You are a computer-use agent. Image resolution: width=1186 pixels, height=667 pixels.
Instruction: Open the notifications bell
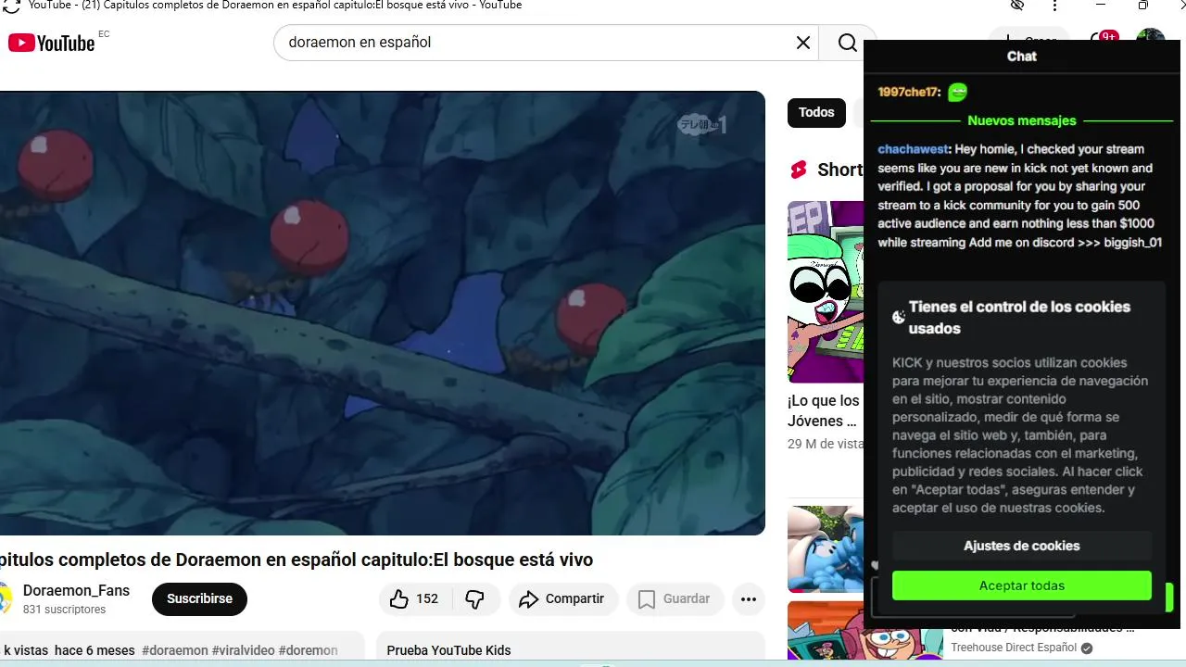1102,41
